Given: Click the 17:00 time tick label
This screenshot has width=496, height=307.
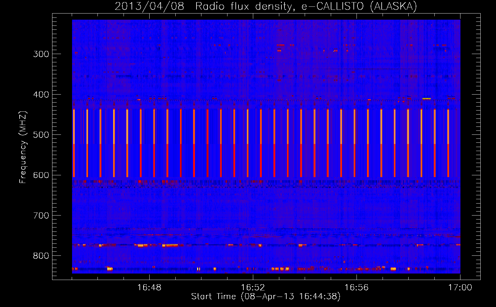Looking at the screenshot, I should pyautogui.click(x=460, y=288).
